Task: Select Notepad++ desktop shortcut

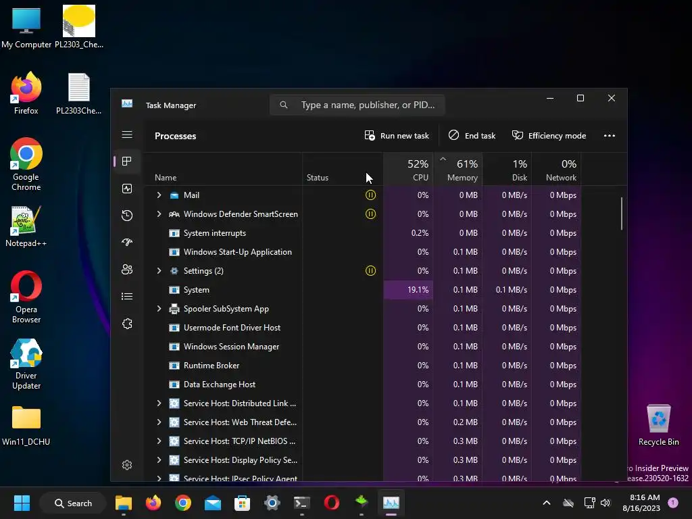Action: [26, 226]
